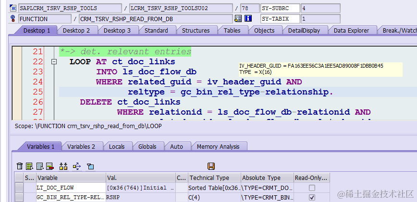Click the double-arrow yellow boxes icon
The height and width of the screenshot is (202, 417).
(63, 166)
